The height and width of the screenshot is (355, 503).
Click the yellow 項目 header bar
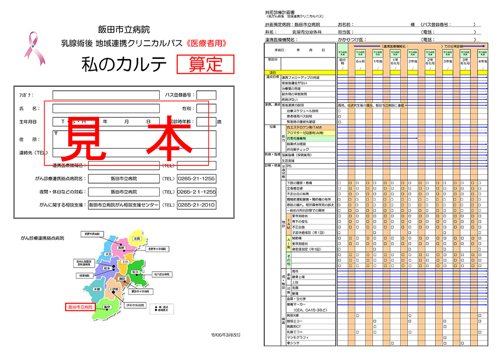pyautogui.click(x=300, y=72)
